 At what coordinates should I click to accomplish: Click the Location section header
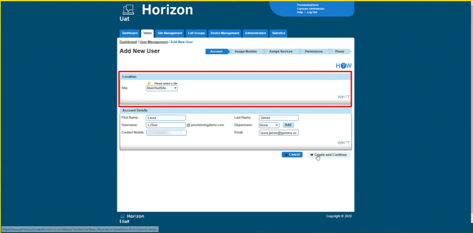tap(236, 77)
